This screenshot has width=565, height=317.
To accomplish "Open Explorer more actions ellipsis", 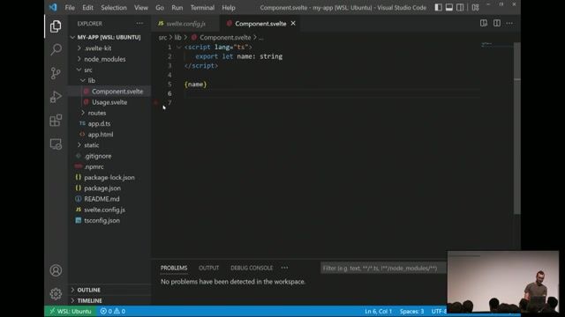I will pos(139,24).
